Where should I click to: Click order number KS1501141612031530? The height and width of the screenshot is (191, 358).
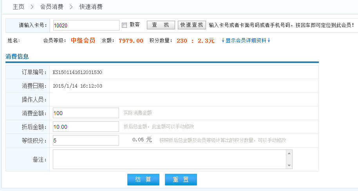(78, 72)
